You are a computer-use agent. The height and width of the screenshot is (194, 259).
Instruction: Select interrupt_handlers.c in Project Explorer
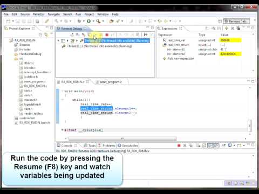click(x=37, y=72)
